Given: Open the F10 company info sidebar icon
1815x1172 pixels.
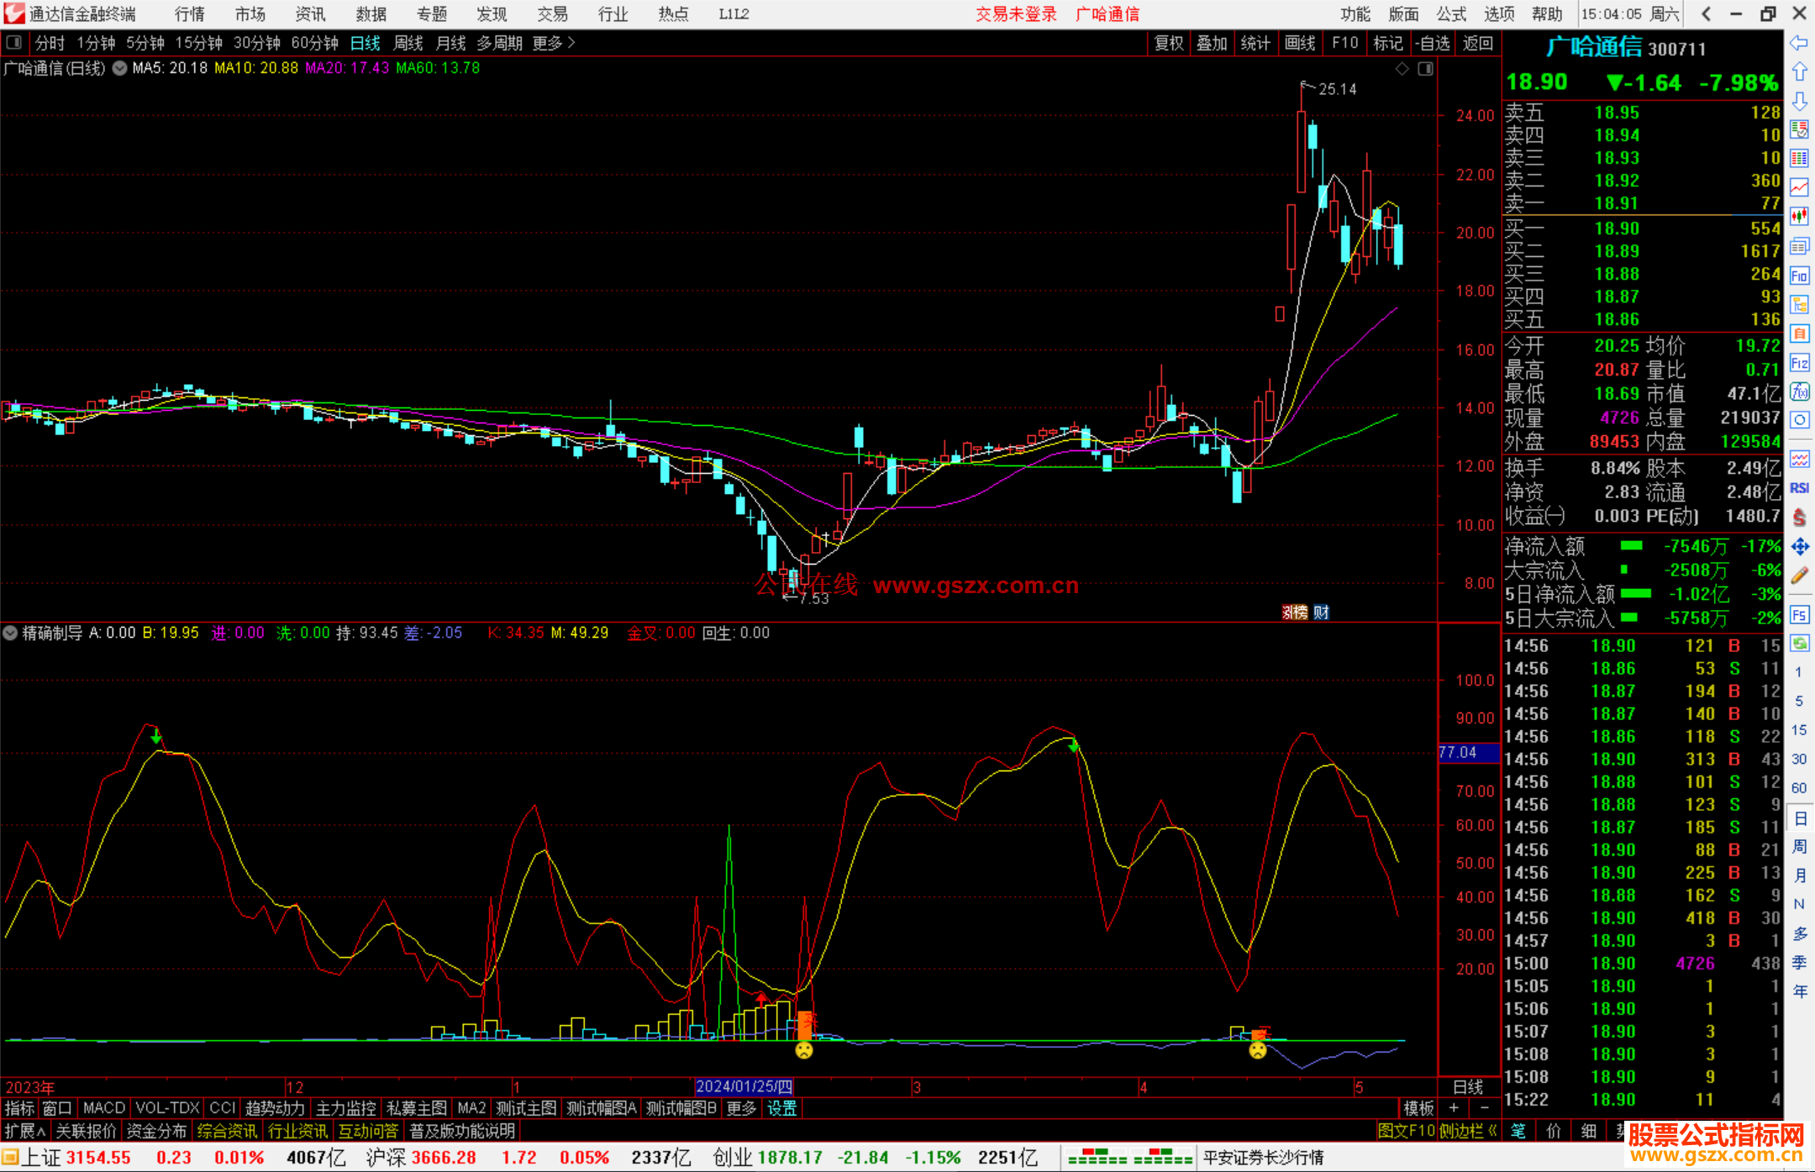Looking at the screenshot, I should click(1799, 276).
